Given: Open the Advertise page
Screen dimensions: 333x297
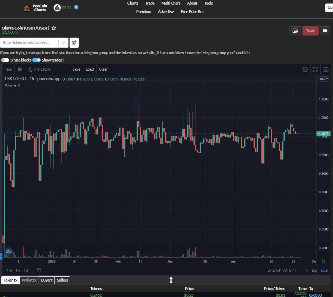Looking at the screenshot, I should [166, 12].
